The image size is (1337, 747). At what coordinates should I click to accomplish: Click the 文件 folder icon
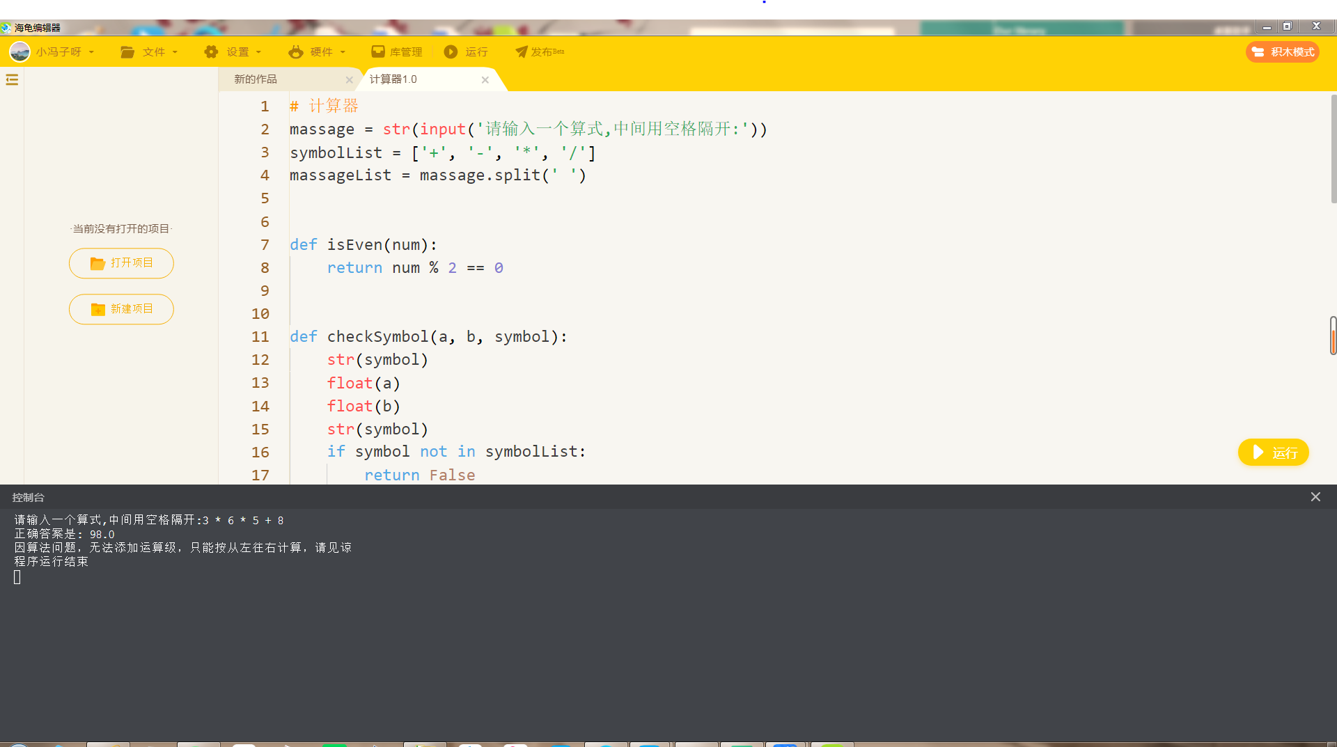[x=127, y=52]
